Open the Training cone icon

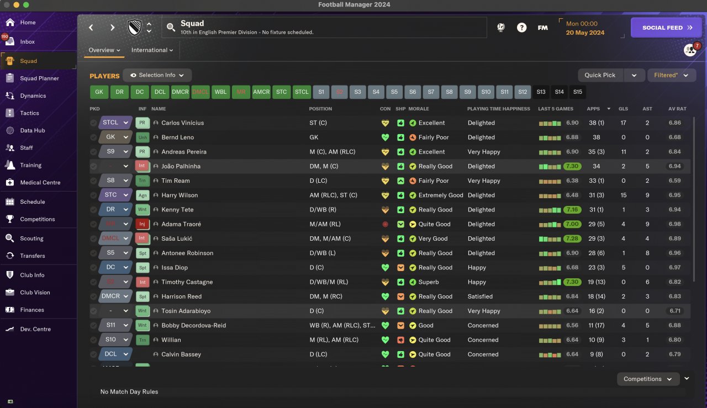pyautogui.click(x=10, y=165)
